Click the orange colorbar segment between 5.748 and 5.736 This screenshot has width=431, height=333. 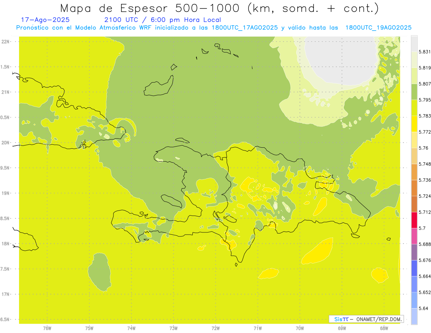414,172
